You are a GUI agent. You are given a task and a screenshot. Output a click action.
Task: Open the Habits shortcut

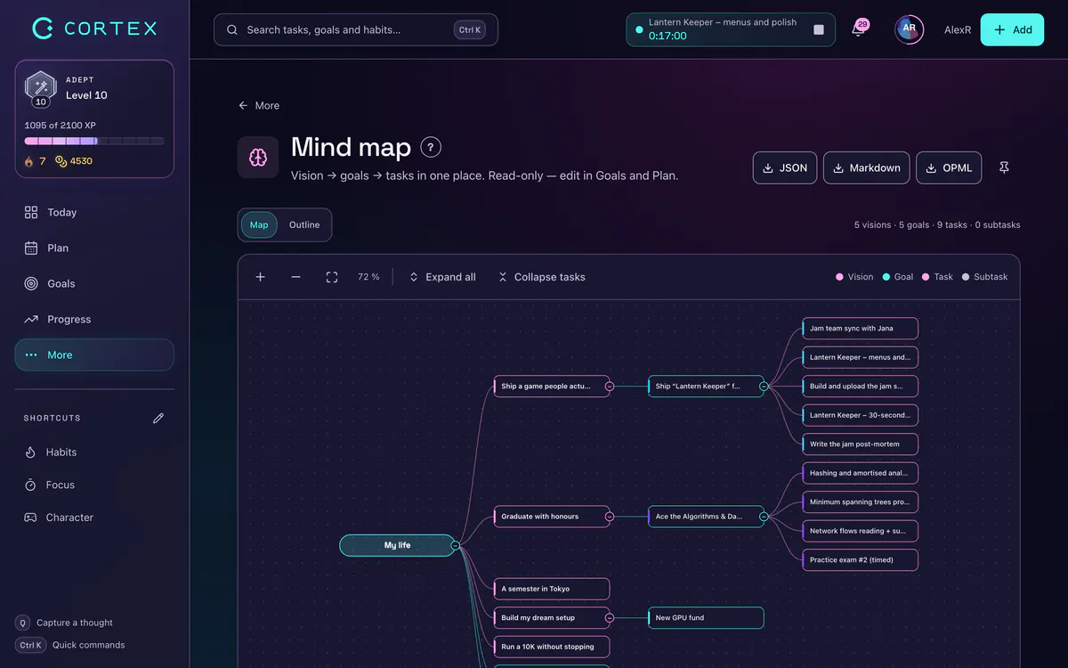[x=94, y=452]
